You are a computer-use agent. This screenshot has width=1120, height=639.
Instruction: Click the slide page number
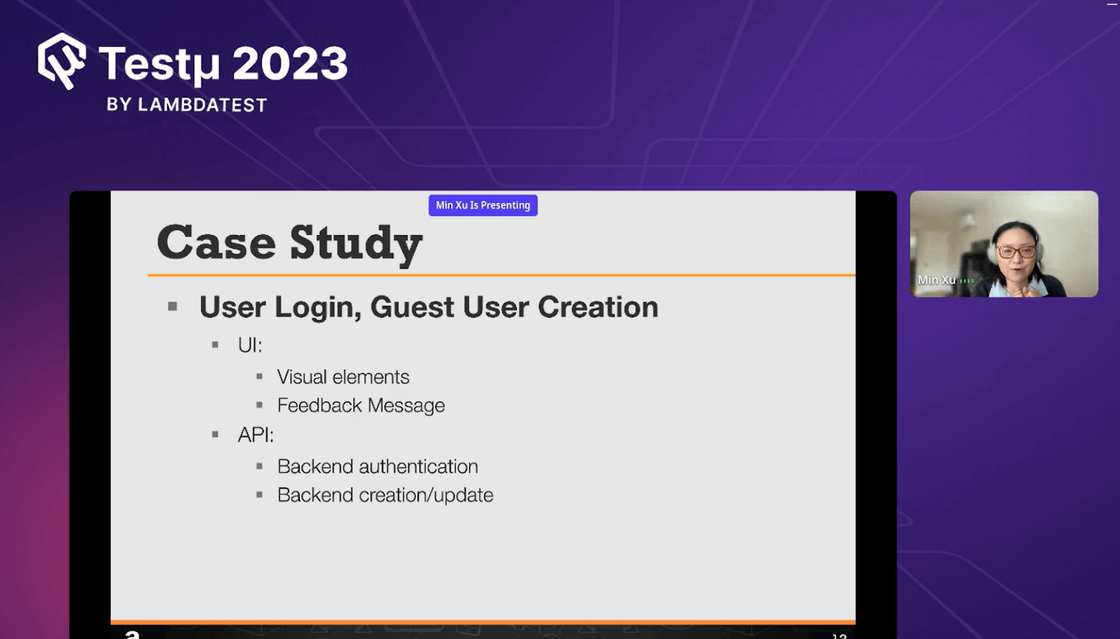839,636
